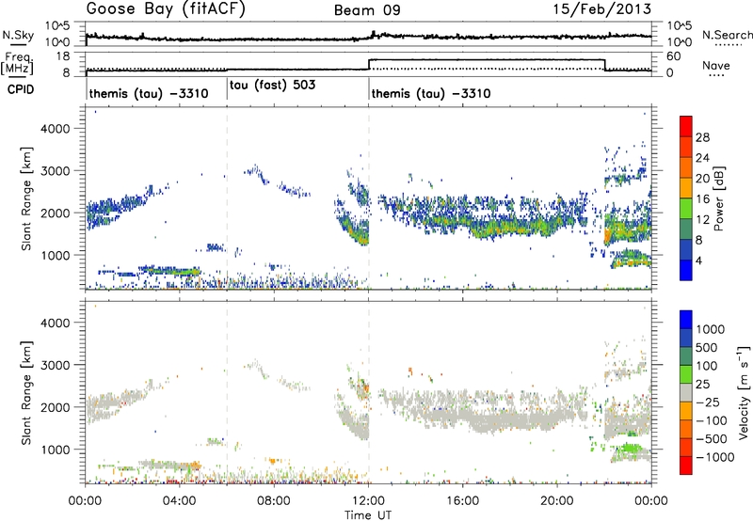
Task: Click the date 15/Feb/2013
Action: (602, 9)
